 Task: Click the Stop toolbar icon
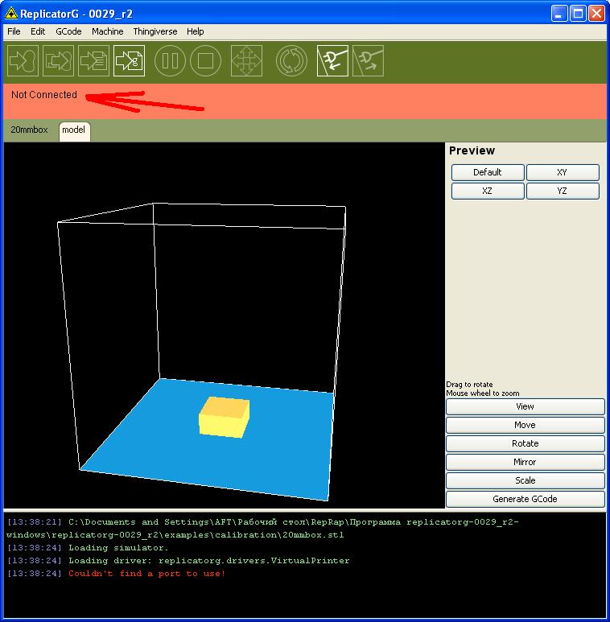pos(205,60)
